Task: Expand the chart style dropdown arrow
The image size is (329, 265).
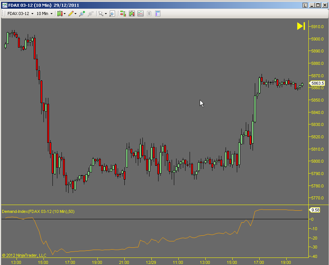Action: click(x=65, y=13)
